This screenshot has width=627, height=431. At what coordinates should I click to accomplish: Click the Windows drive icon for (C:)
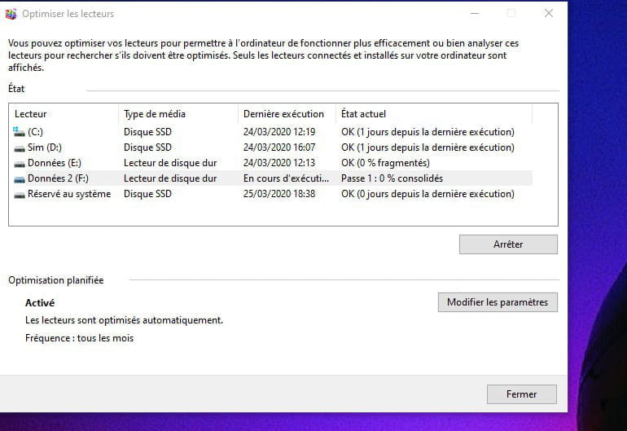20,132
